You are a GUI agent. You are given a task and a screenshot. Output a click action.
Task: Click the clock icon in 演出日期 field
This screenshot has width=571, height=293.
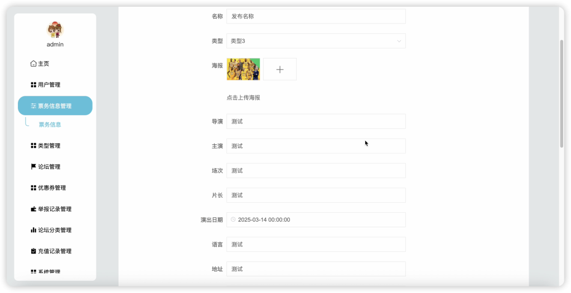click(233, 219)
